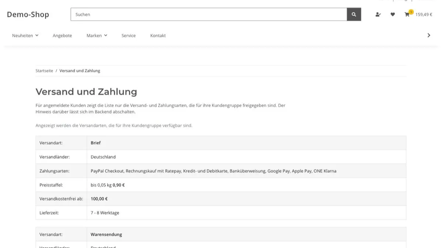Click the Lieferzeit: row label
The image size is (442, 248).
tap(49, 213)
